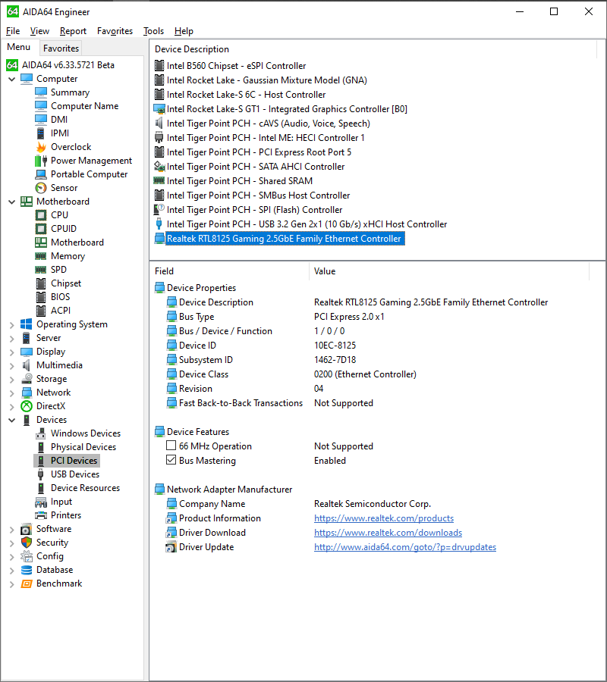
Task: Click the SATA AHCI Controller icon
Action: coord(159,167)
